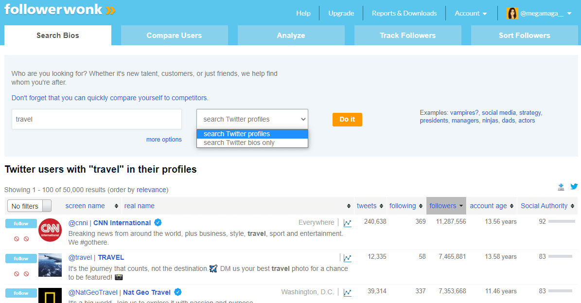Click the second red block icon for @travel

pos(26,274)
